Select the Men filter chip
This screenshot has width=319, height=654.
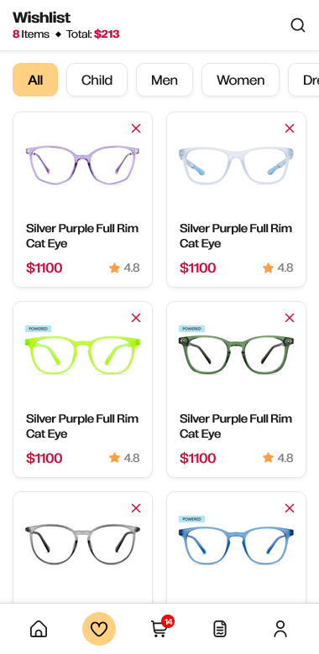(x=165, y=80)
